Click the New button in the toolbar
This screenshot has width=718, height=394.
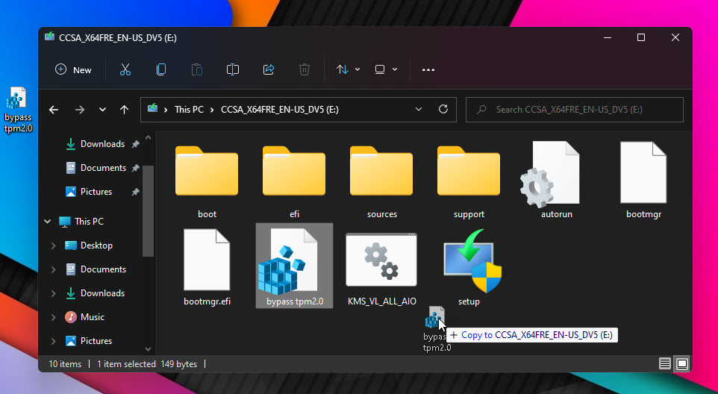(73, 69)
